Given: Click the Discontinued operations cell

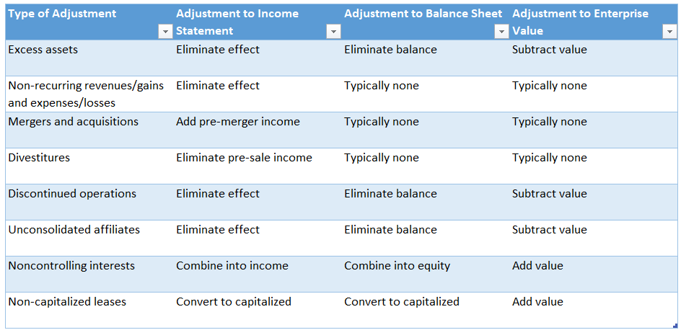Looking at the screenshot, I should (72, 194).
